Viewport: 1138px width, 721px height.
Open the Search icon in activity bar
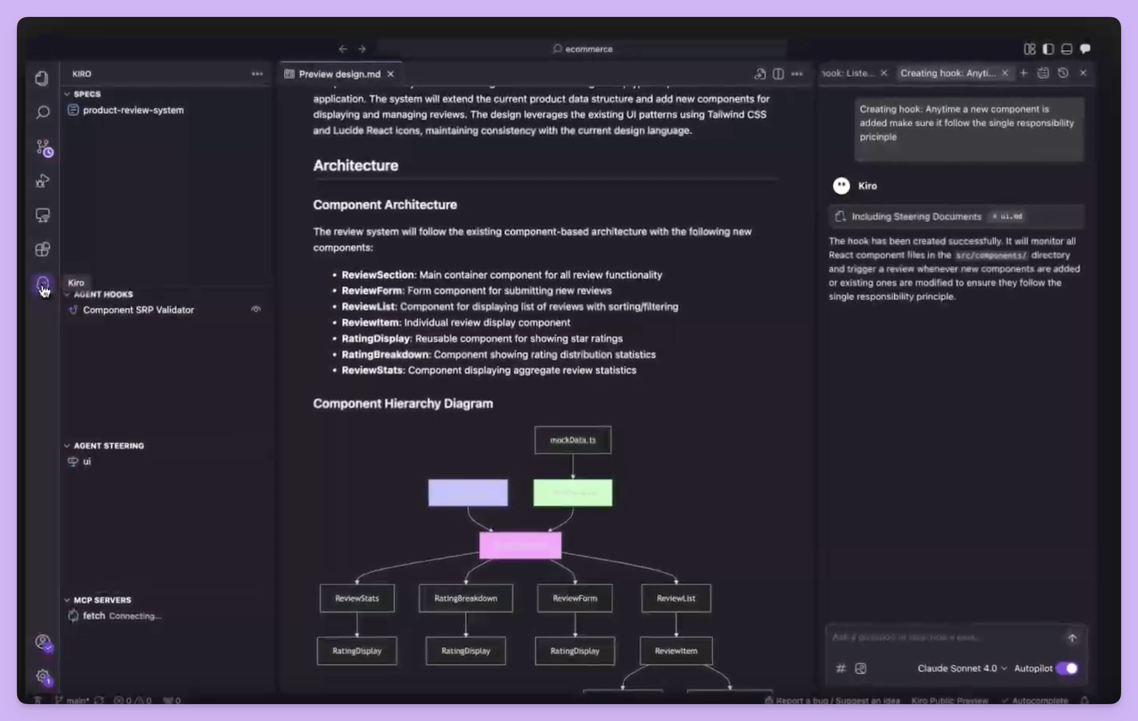42,112
